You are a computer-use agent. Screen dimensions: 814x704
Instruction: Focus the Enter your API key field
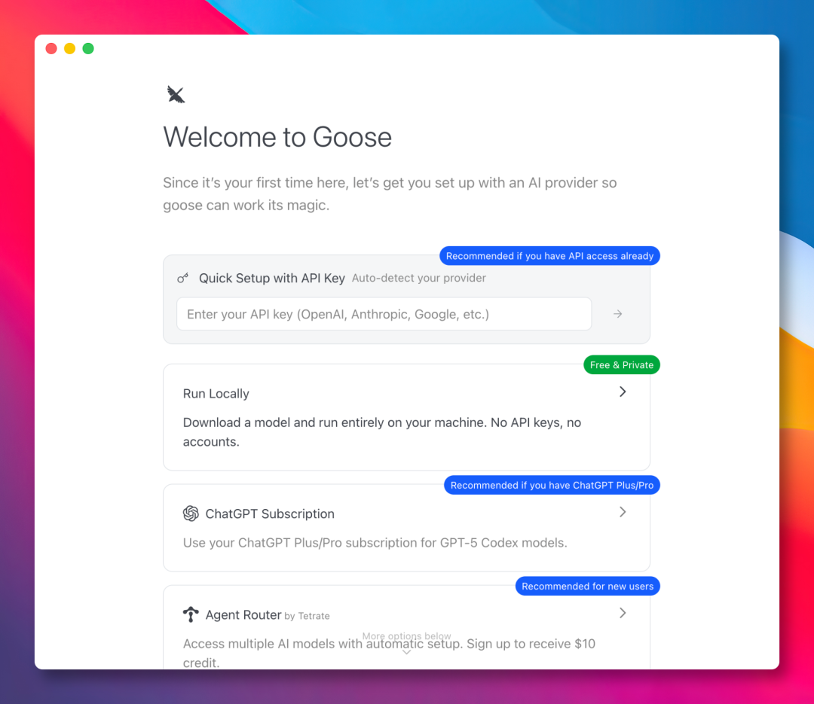pos(384,314)
